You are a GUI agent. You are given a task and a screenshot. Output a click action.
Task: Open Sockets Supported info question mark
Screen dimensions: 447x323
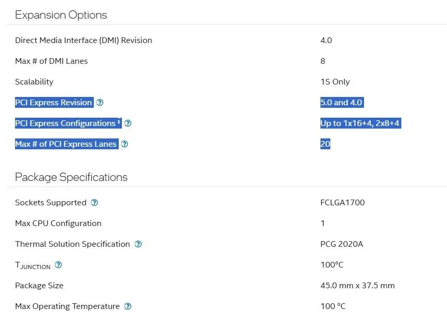(x=94, y=203)
